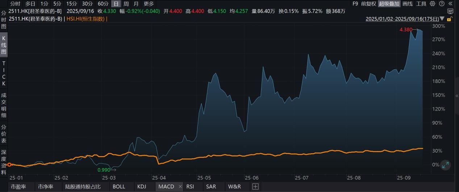Click the help question mark icon
The height and width of the screenshot is (192, 459).
[x=442, y=4]
